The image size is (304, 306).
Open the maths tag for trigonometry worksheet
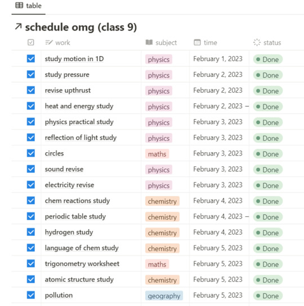pyautogui.click(x=157, y=264)
